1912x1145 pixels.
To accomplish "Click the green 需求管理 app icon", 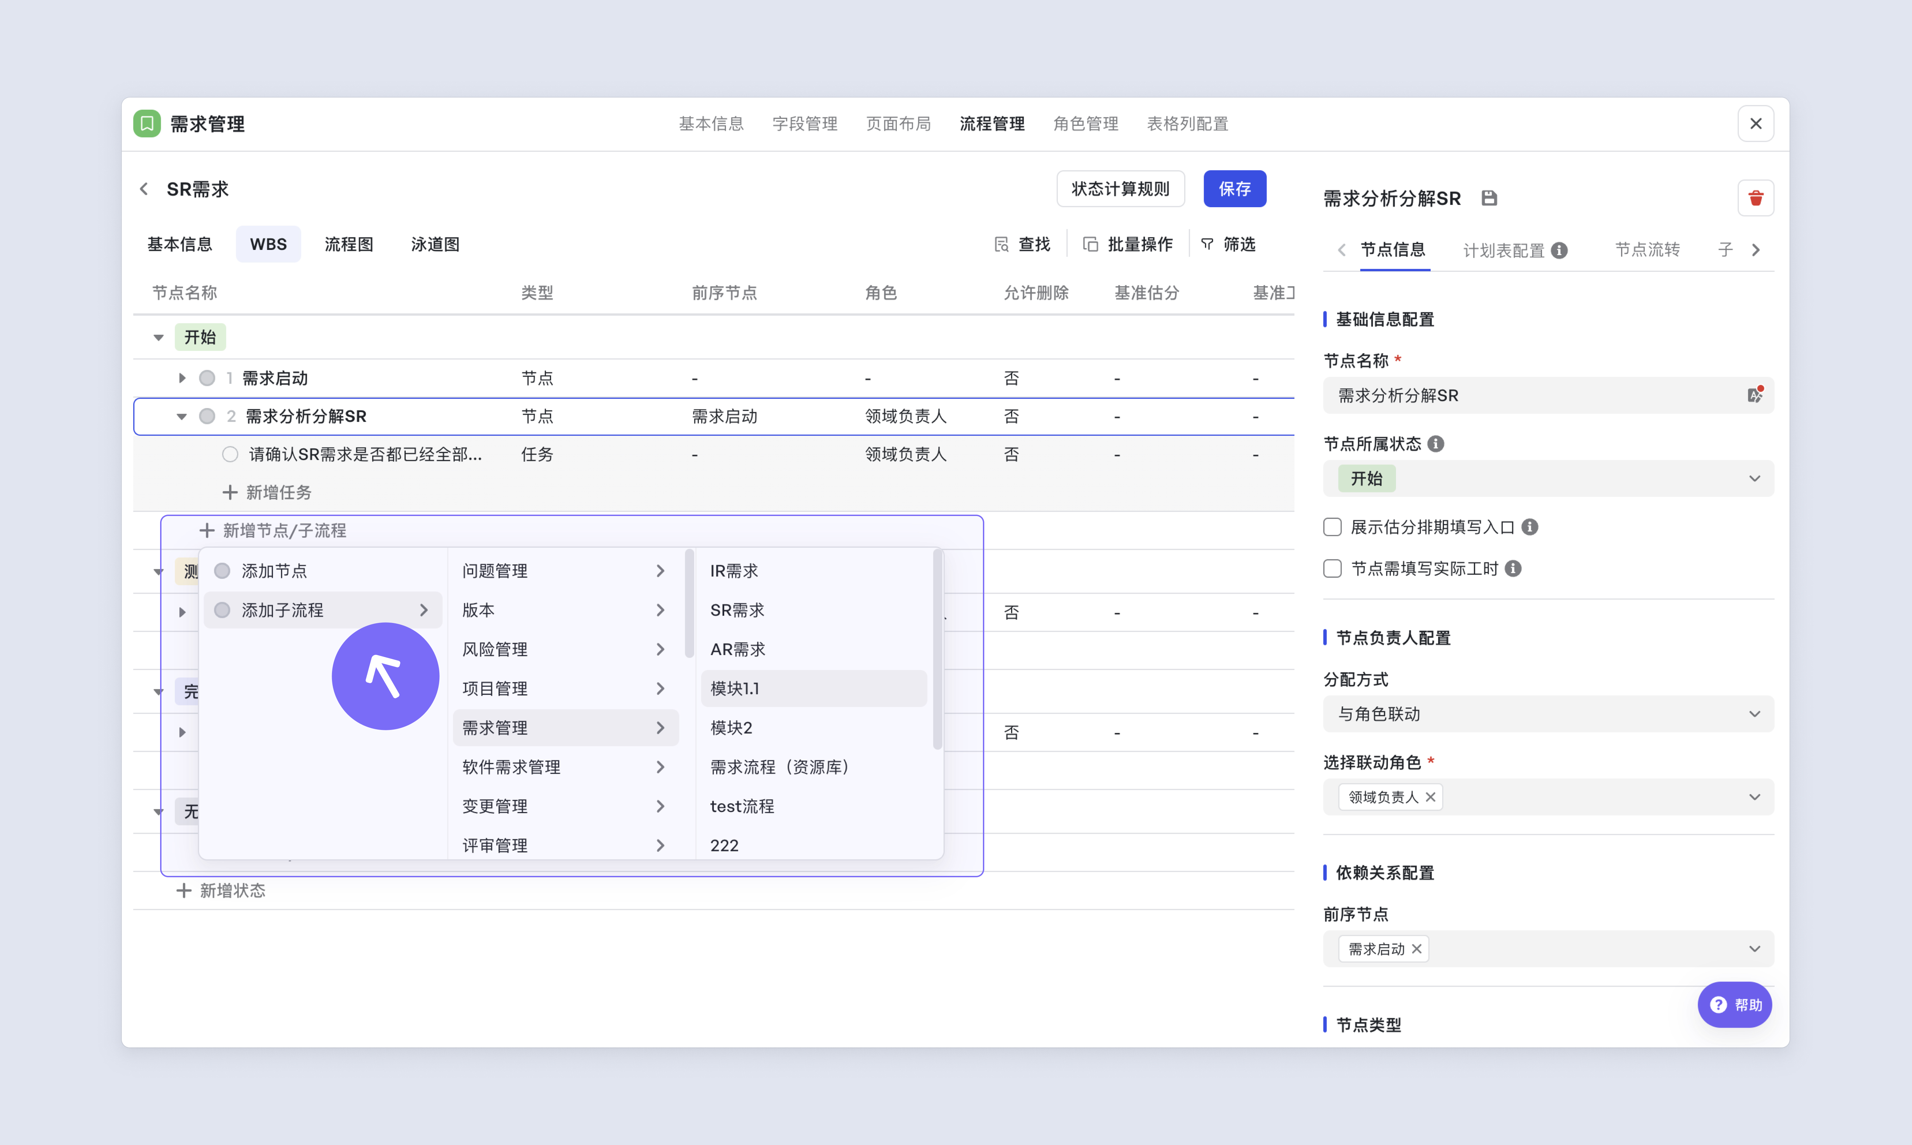I will coord(147,123).
